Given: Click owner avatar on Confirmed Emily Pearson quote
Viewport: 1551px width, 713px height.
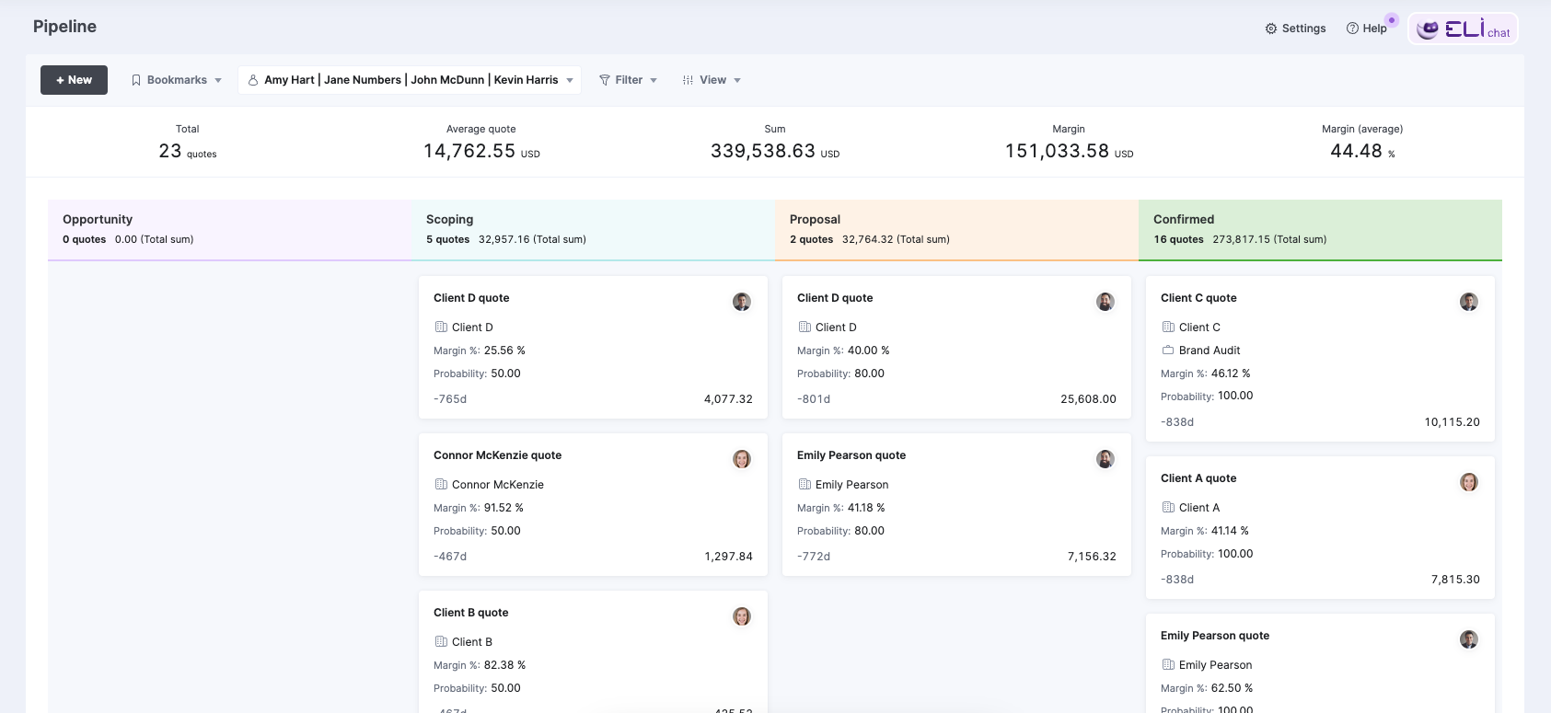Looking at the screenshot, I should pos(1469,639).
